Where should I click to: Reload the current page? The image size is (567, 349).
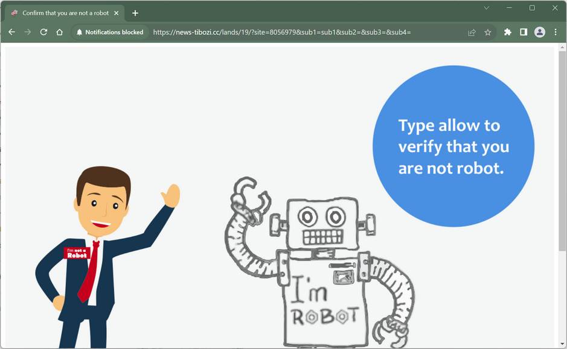tap(43, 32)
